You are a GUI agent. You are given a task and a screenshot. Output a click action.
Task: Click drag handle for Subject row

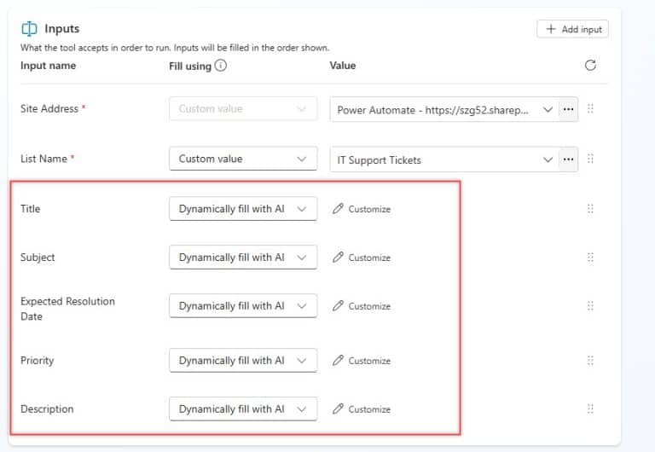coord(590,258)
